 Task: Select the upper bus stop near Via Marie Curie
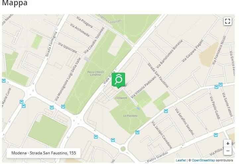22,102
